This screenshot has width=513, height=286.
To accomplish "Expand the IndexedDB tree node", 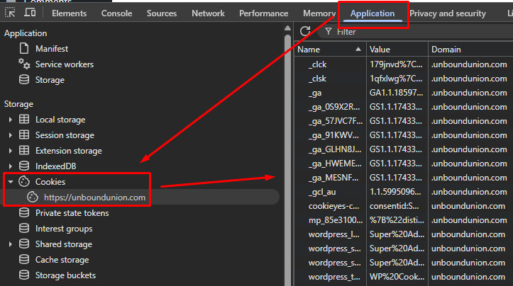I will (x=11, y=166).
